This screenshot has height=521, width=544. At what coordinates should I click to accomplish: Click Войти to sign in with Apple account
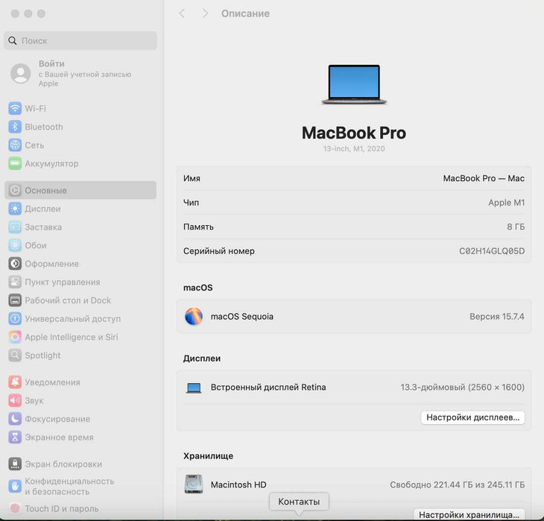point(51,64)
